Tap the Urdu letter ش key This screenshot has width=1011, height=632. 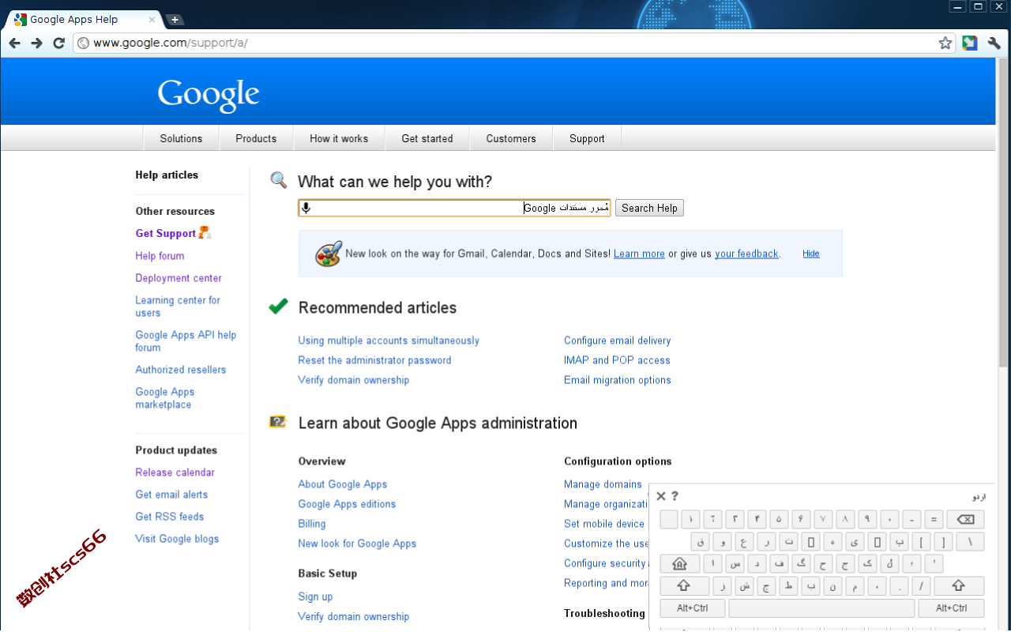pos(744,585)
